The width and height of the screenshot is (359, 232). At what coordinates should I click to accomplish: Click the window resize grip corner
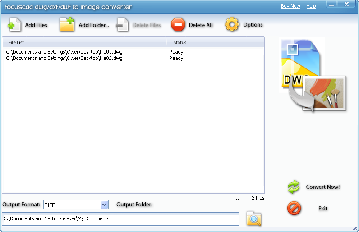click(x=355, y=228)
